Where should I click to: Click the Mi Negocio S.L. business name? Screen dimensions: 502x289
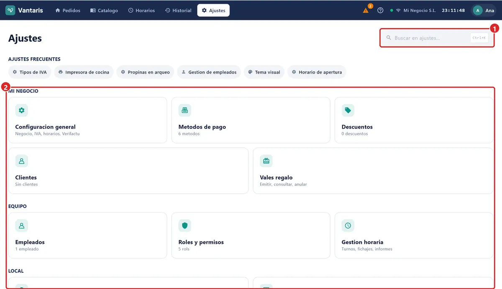[x=420, y=10]
